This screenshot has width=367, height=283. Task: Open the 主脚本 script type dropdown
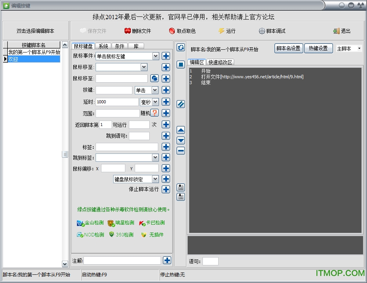point(359,49)
